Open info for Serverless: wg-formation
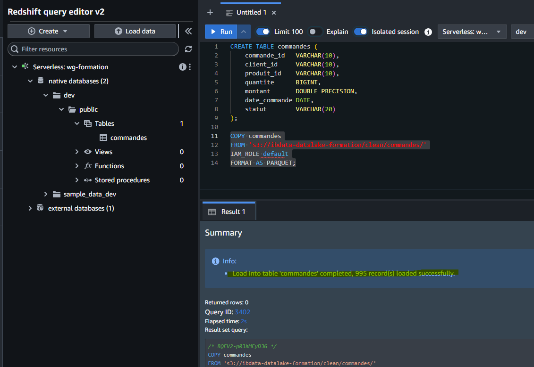The width and height of the screenshot is (534, 367). point(183,67)
